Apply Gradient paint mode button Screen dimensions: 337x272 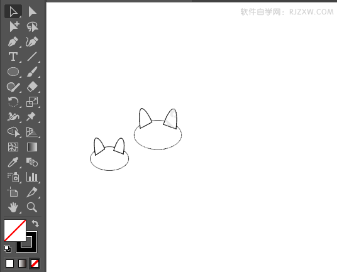(23, 263)
